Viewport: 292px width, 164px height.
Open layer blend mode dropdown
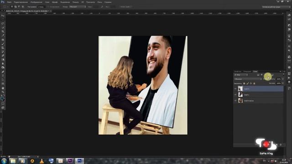pyautogui.click(x=248, y=79)
